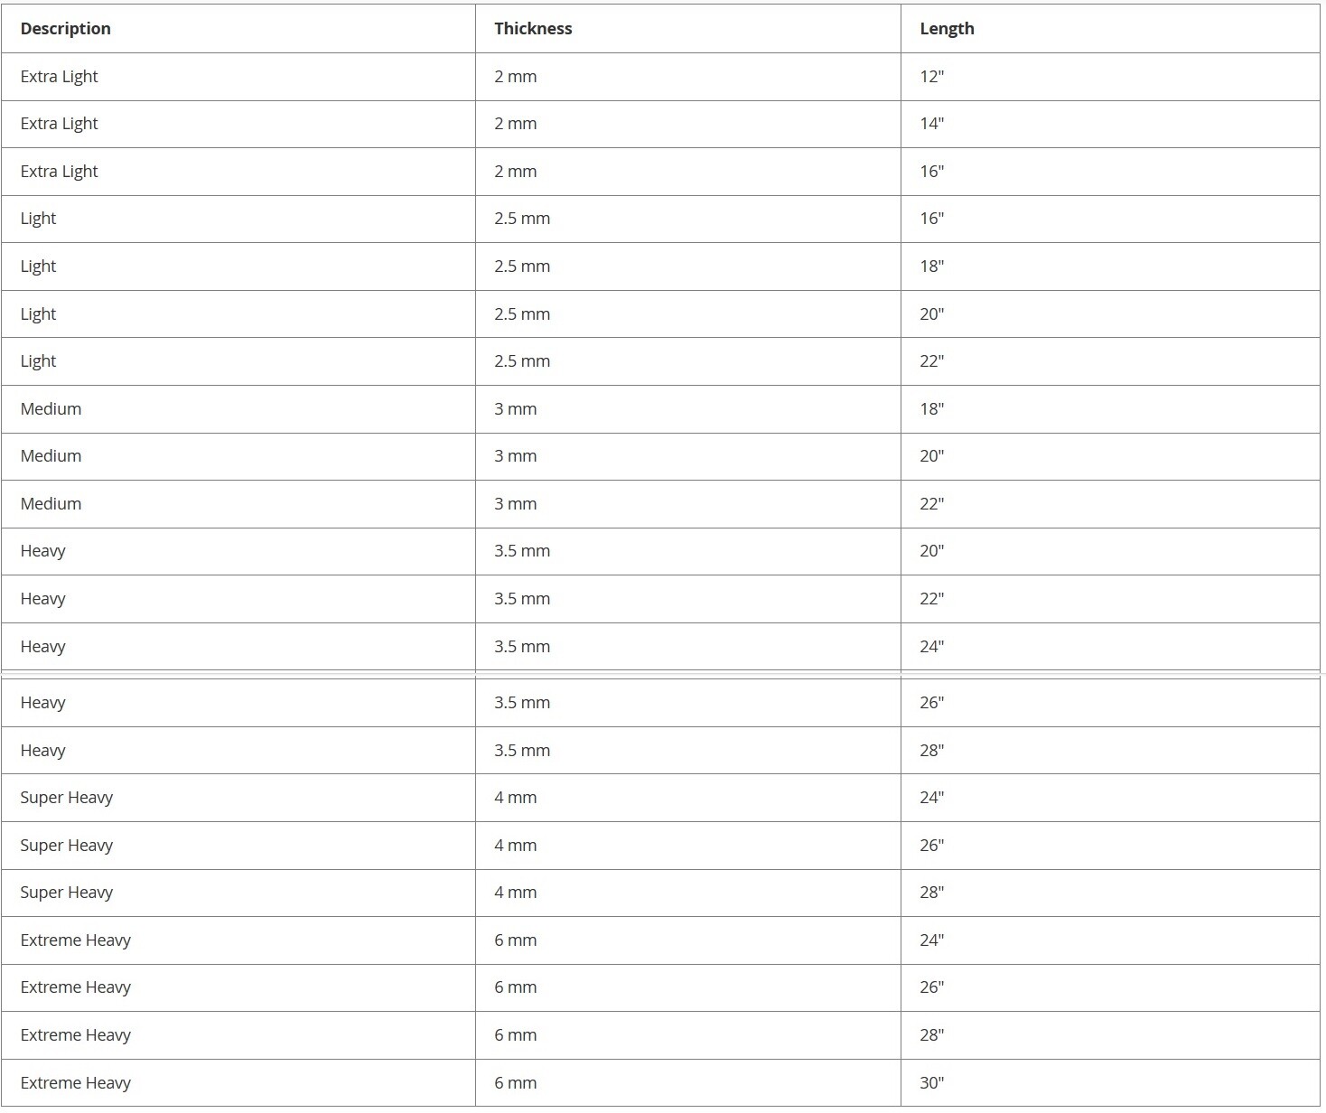
Task: Click the Light 2.5 mm thickness for 16"
Action: [522, 219]
